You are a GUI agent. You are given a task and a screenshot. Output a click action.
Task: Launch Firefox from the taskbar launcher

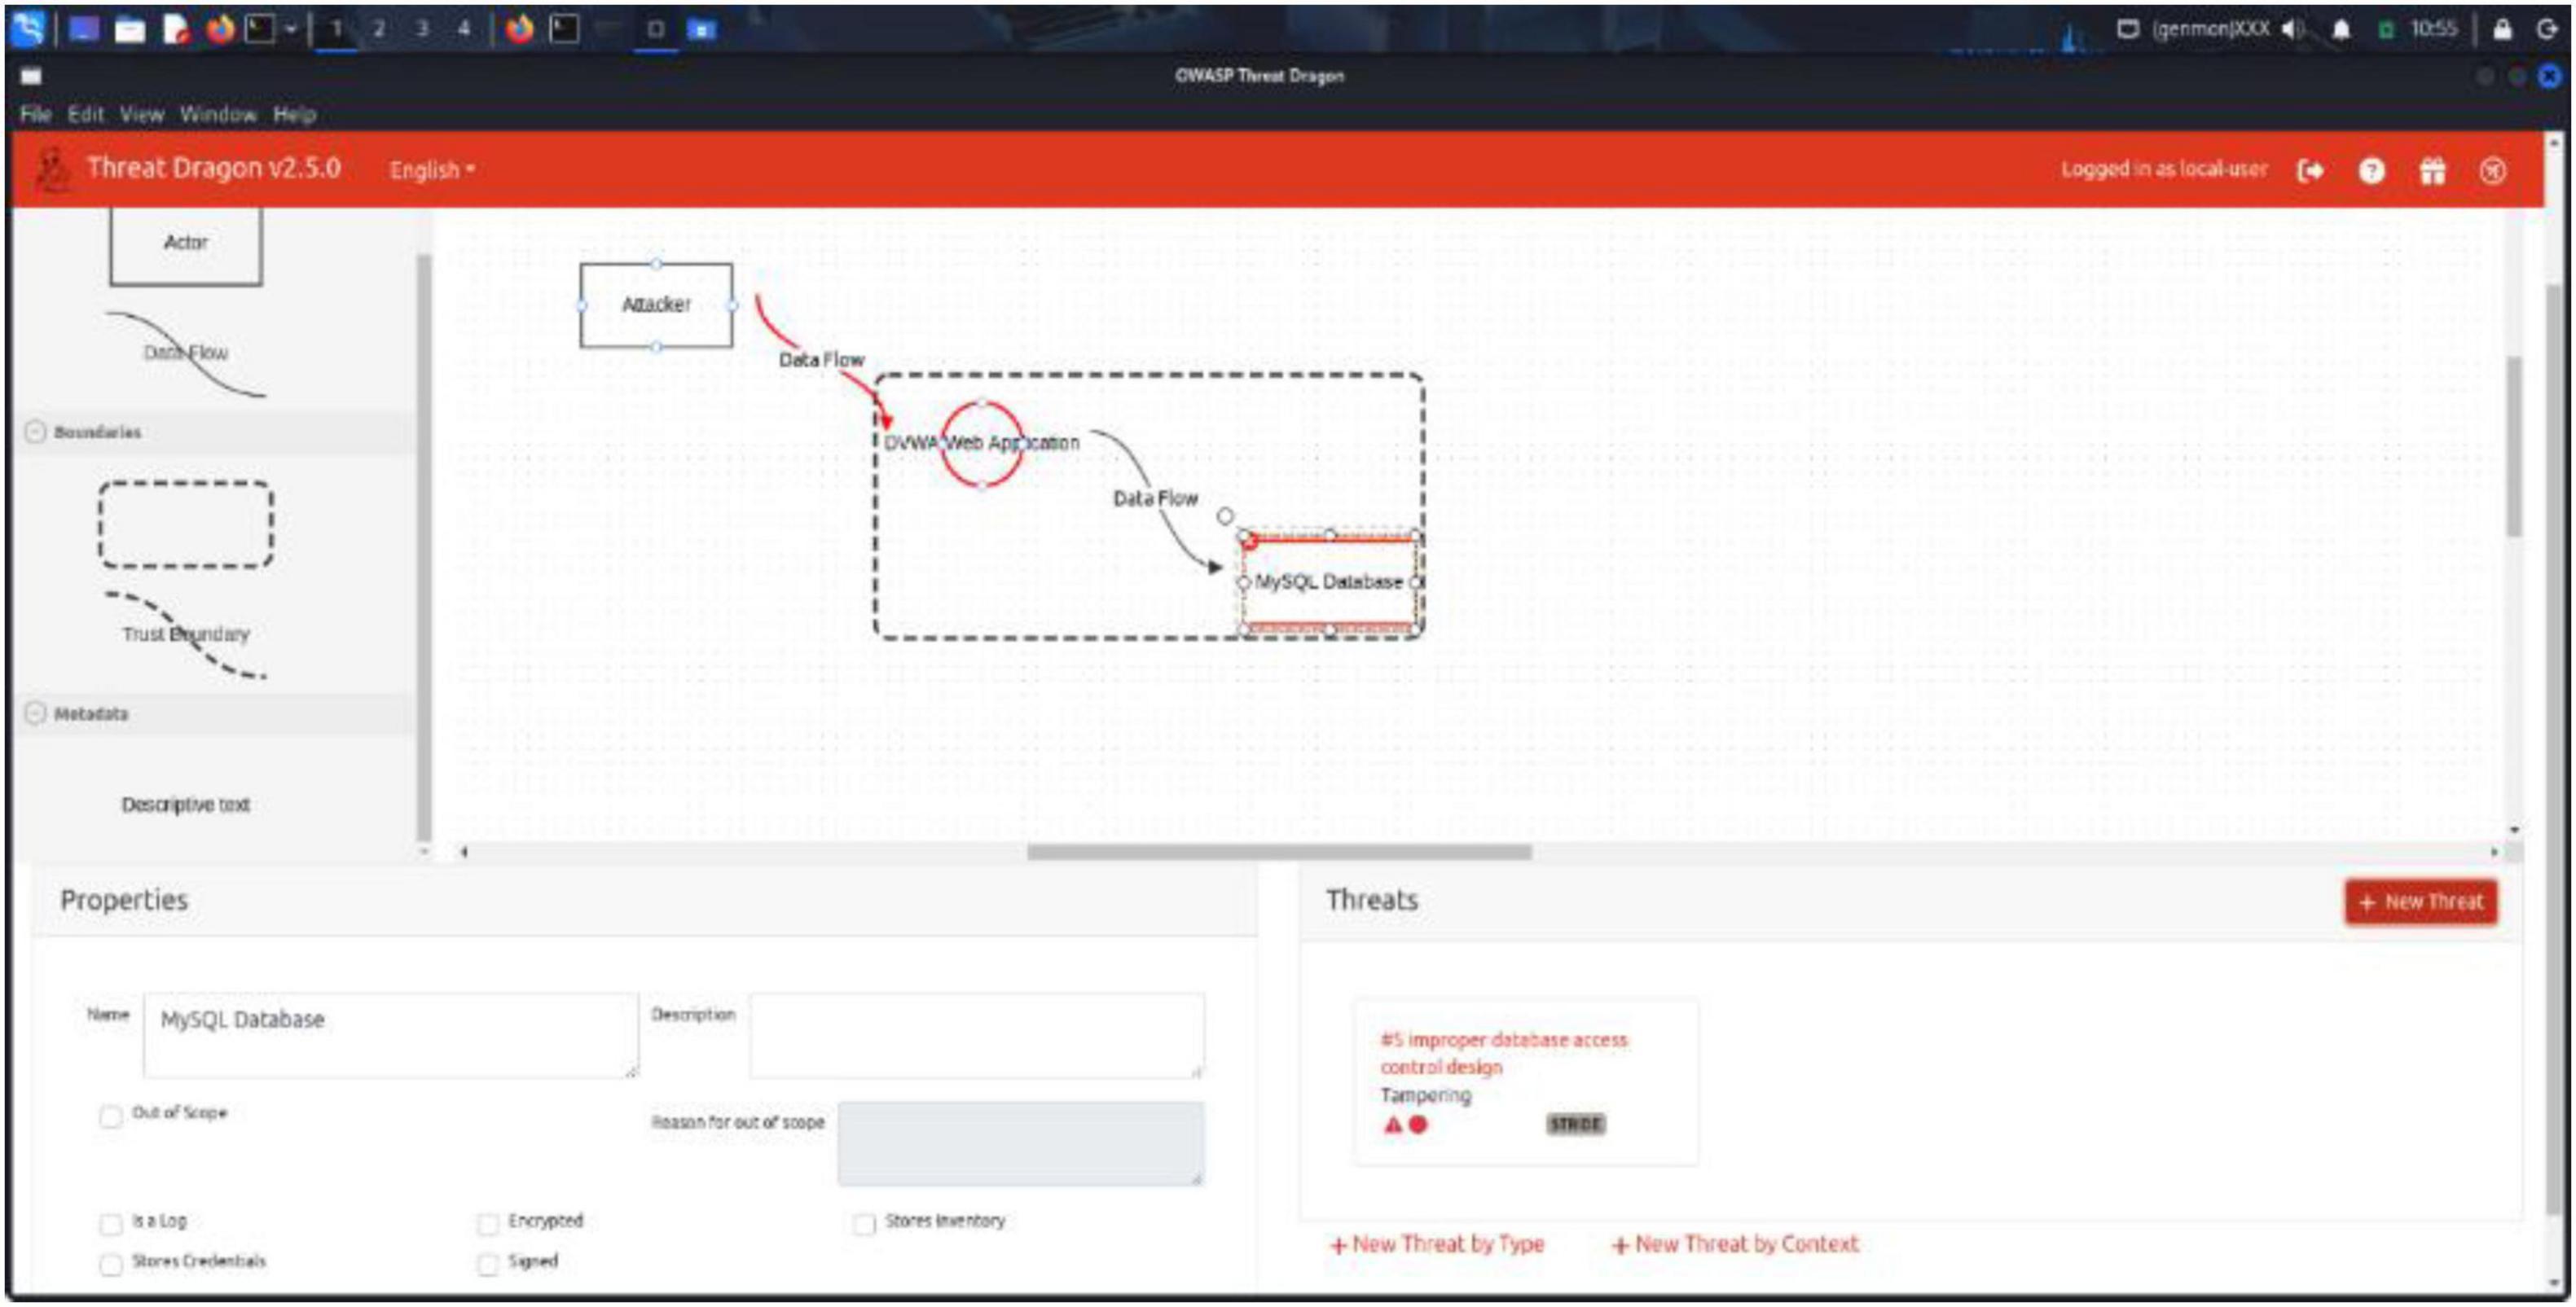tap(220, 29)
